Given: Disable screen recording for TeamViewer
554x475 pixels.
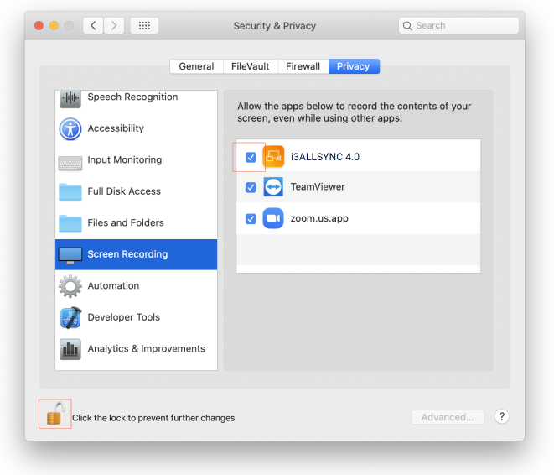Looking at the screenshot, I should tap(251, 187).
